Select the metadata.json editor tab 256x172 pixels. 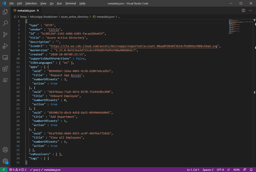point(26,10)
